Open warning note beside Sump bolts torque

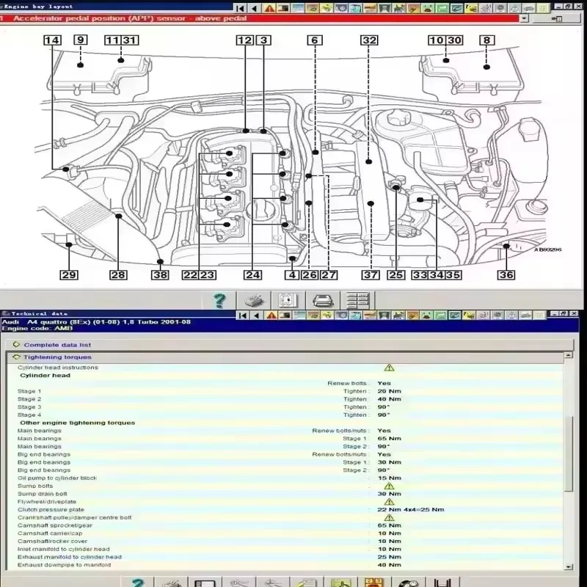point(389,486)
